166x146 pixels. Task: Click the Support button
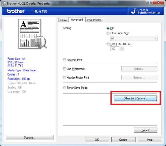tap(29, 137)
